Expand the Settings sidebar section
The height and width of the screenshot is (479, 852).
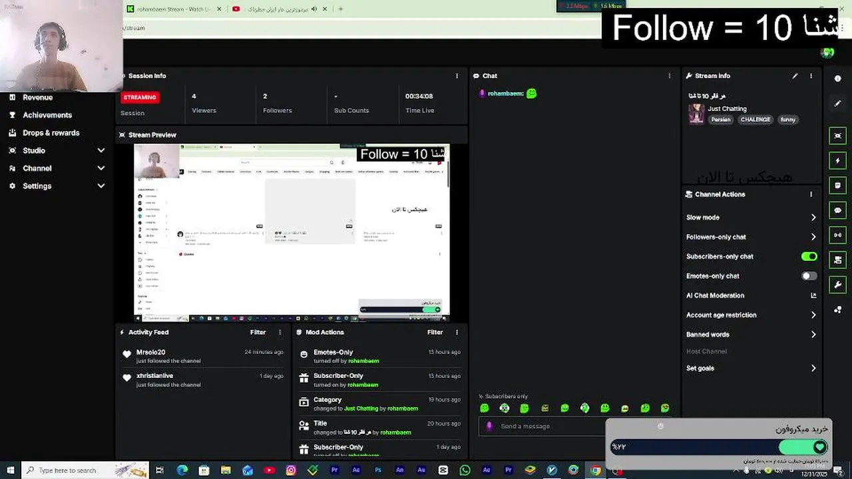tap(101, 186)
